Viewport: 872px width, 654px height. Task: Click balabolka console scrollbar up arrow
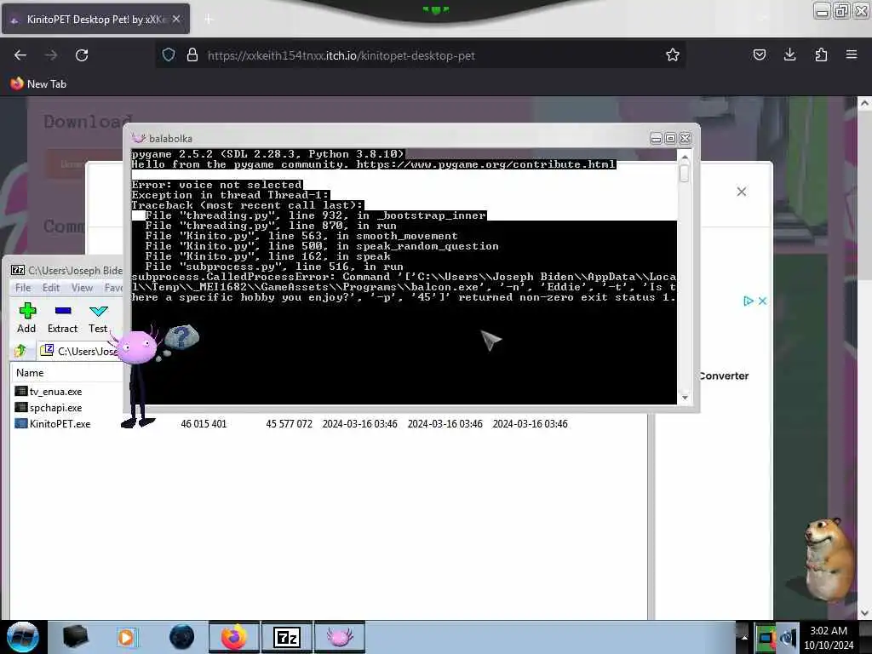[x=685, y=158]
